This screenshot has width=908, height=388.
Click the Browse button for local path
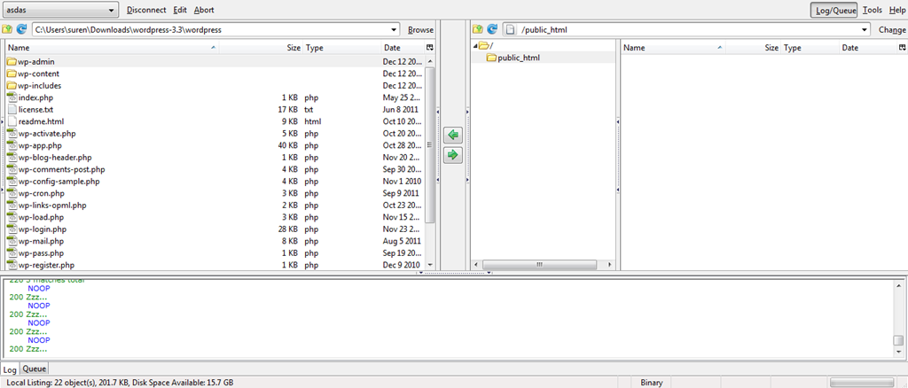420,29
